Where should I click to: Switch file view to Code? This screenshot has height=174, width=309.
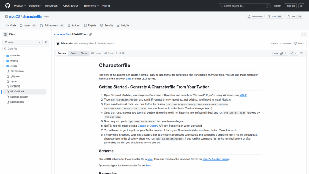point(73,53)
